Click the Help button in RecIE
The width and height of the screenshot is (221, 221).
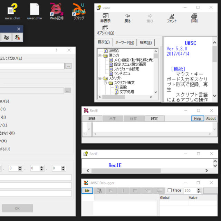[x=198, y=118]
